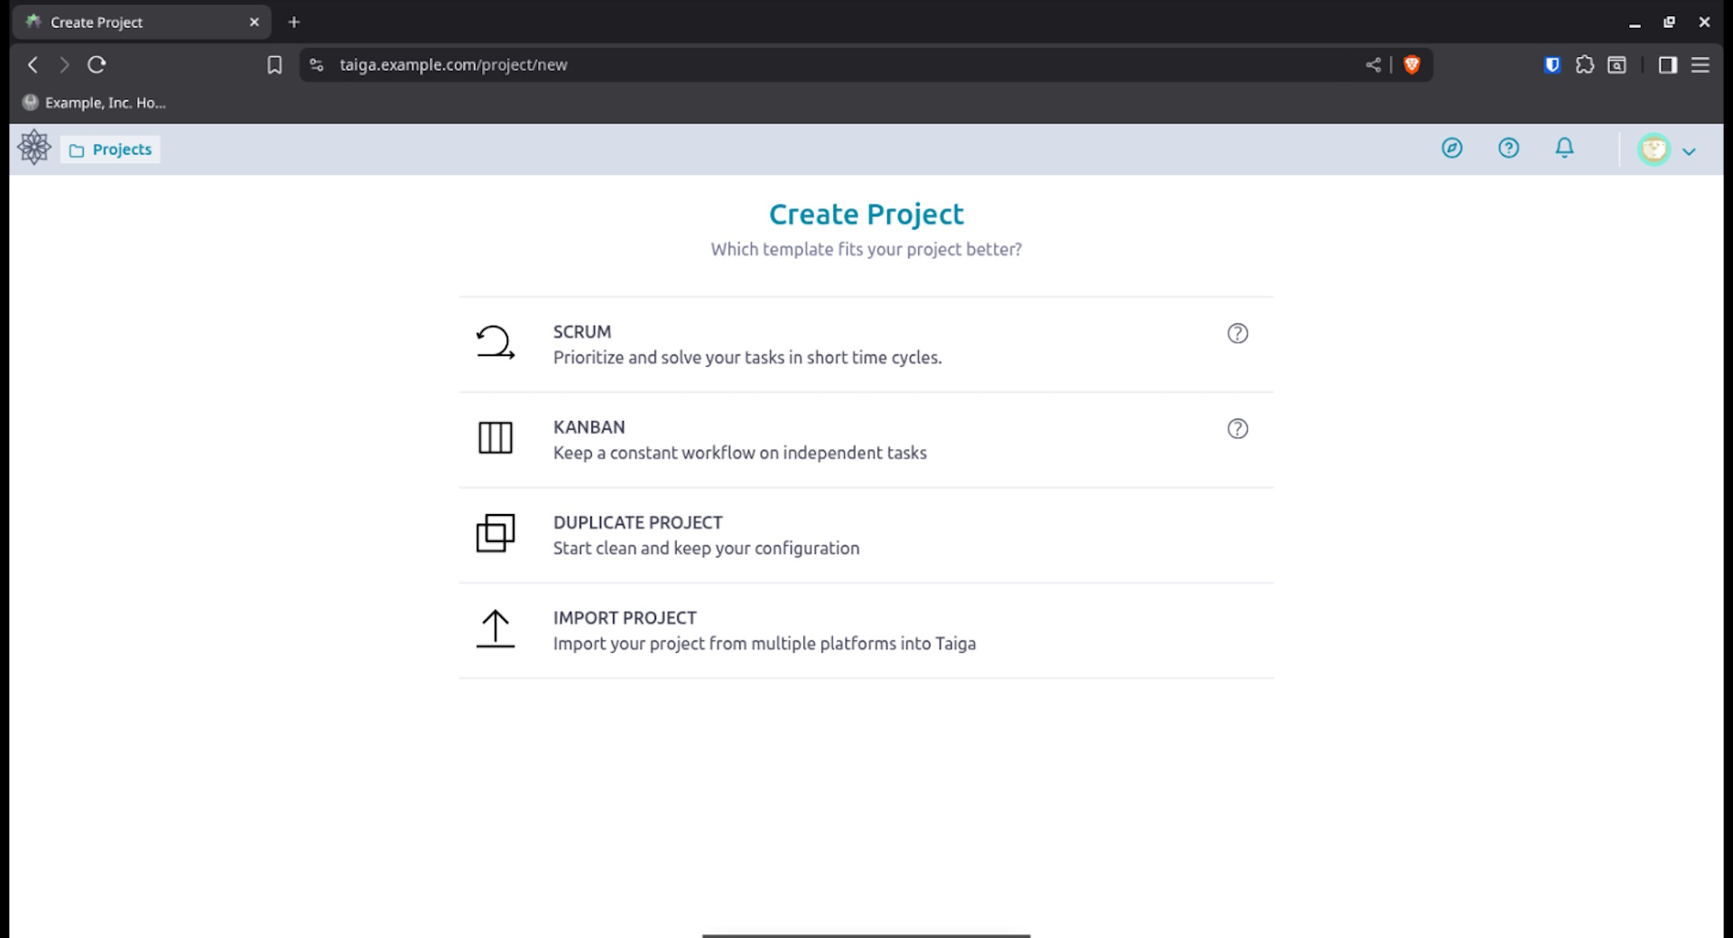Click the Kanban columns icon

pyautogui.click(x=495, y=438)
